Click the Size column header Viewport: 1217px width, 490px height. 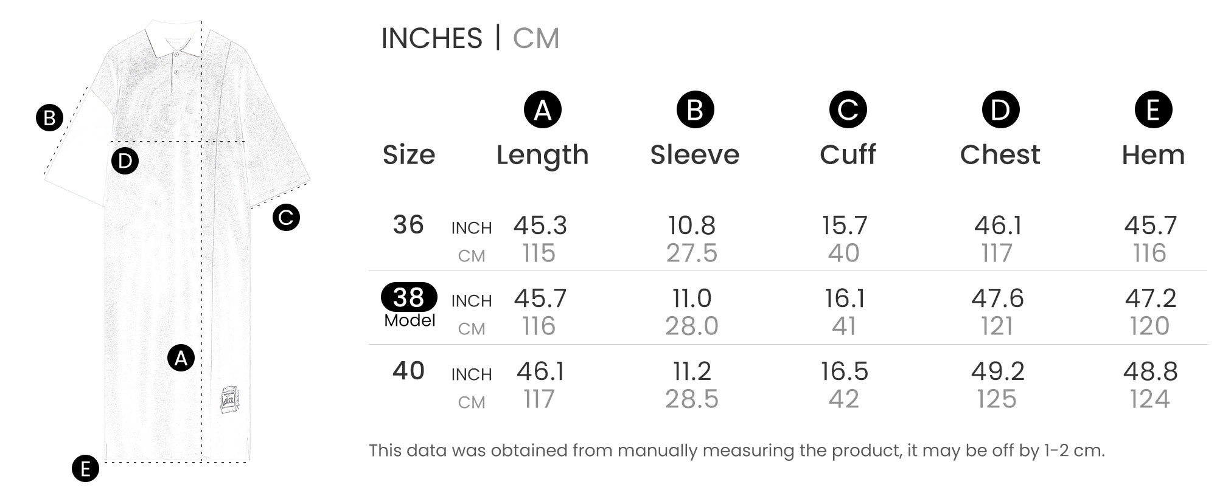pyautogui.click(x=409, y=155)
